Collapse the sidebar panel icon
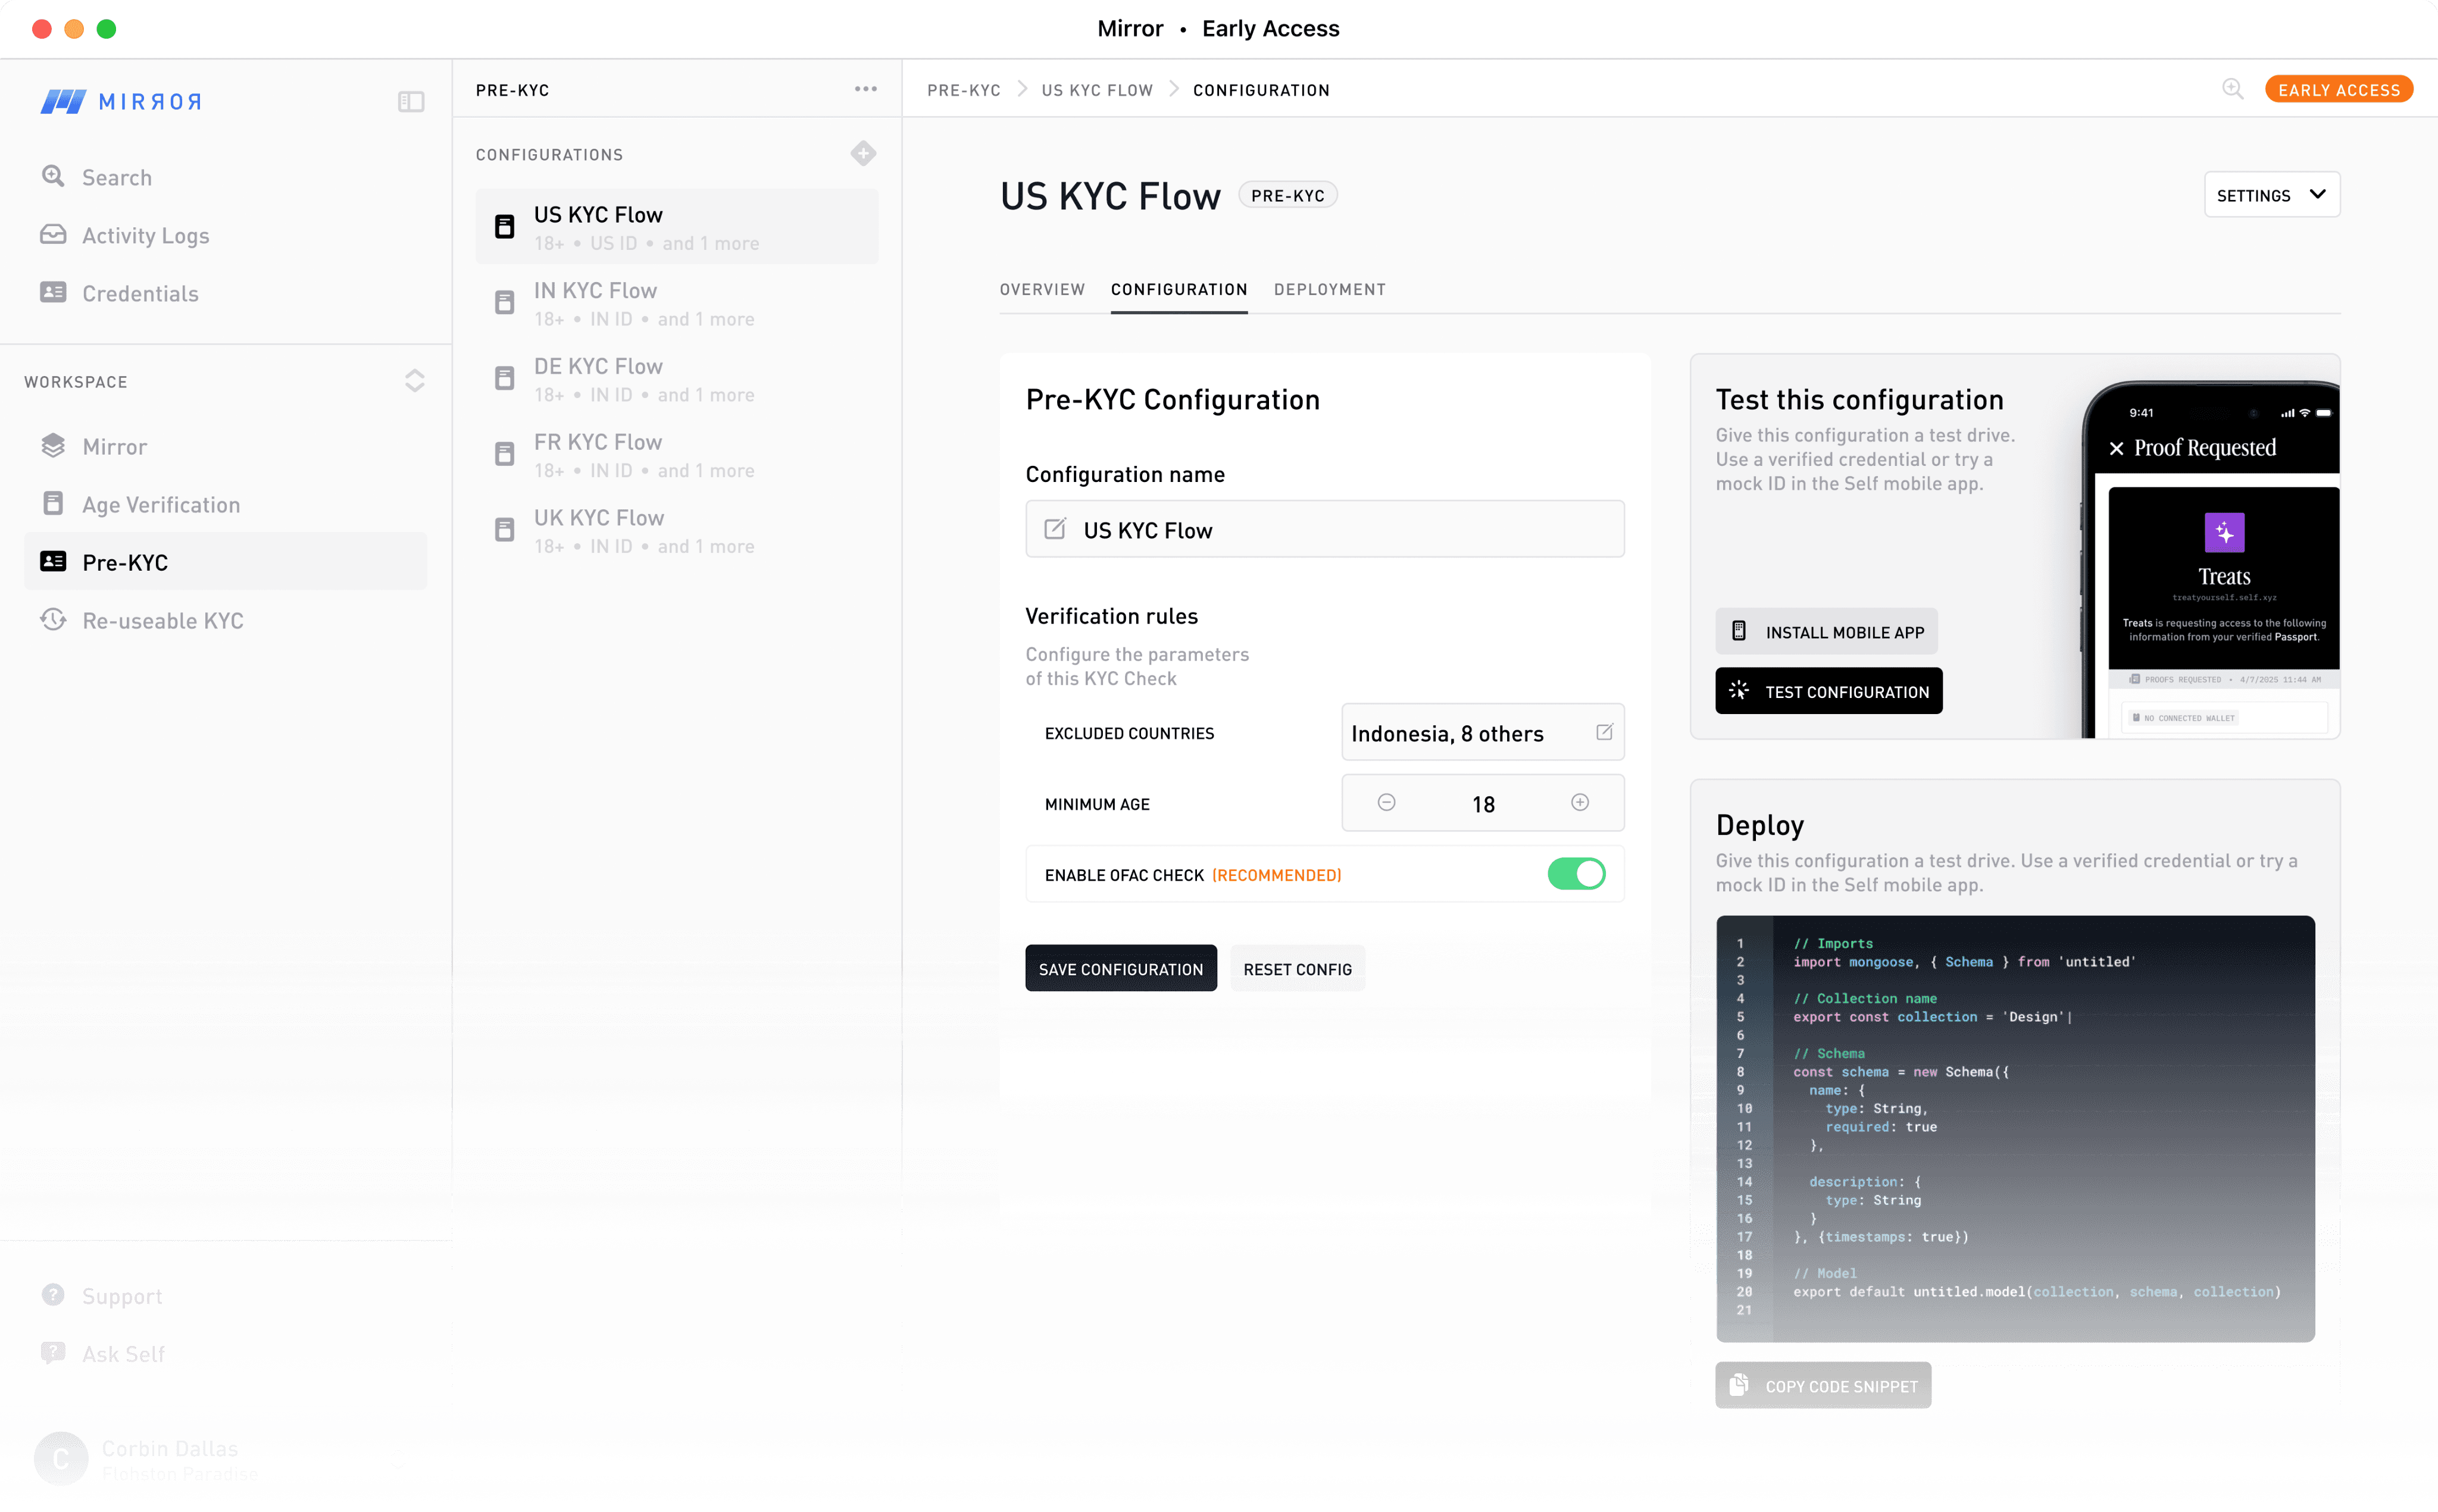 411,101
